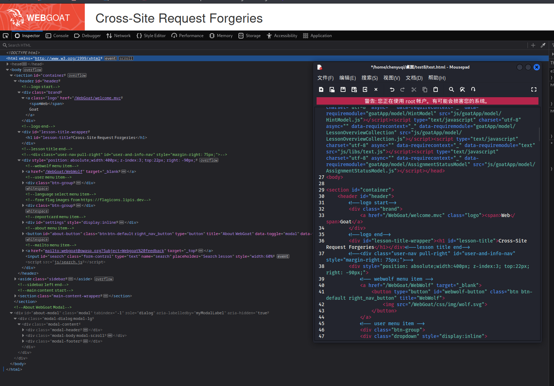This screenshot has width=554, height=386.
Task: Toggle the overflow badge on body element
Action: click(x=33, y=70)
